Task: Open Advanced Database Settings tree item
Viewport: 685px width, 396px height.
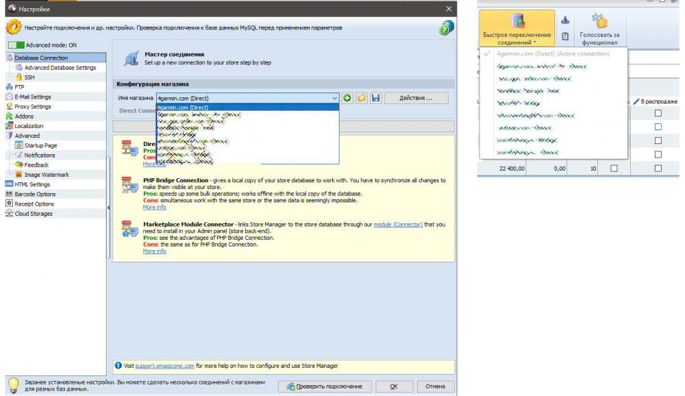Action: [60, 68]
